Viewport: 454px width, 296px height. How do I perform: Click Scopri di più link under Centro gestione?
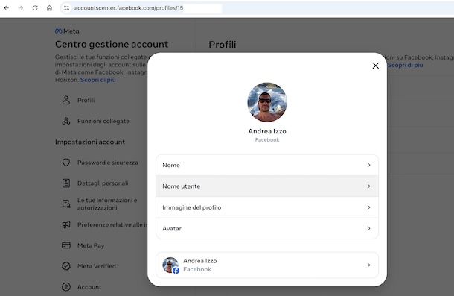tap(97, 80)
